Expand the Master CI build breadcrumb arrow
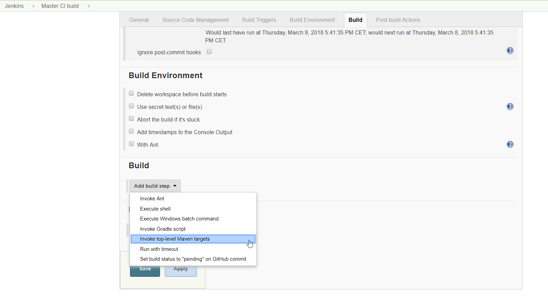Viewport: 548px width, 300px height. pos(89,6)
